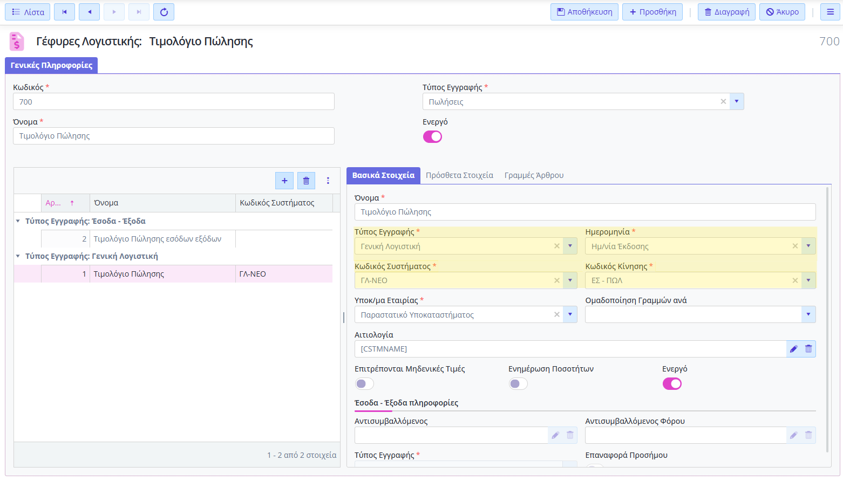843x481 pixels.
Task: Click the Διαγραφή button
Action: [x=726, y=12]
